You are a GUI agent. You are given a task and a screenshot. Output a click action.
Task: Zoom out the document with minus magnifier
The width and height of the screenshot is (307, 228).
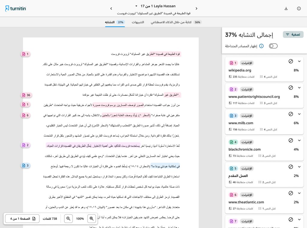tap(68, 218)
